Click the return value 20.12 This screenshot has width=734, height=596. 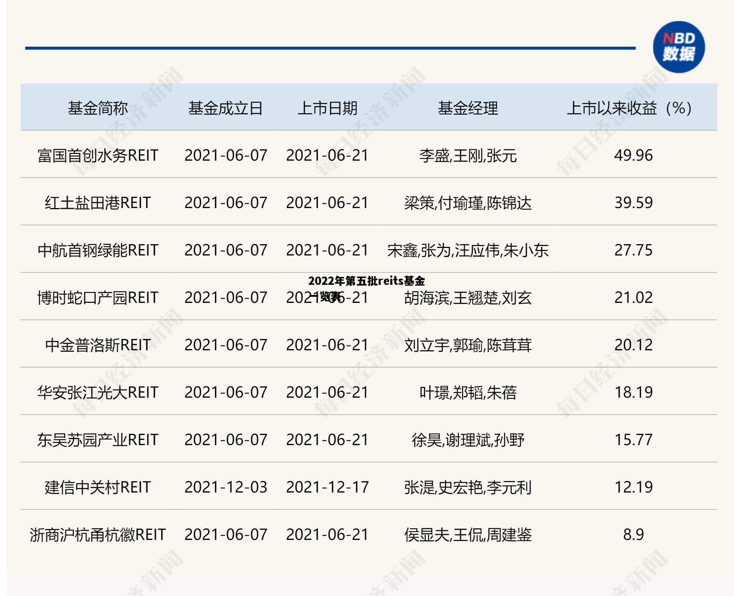(633, 345)
